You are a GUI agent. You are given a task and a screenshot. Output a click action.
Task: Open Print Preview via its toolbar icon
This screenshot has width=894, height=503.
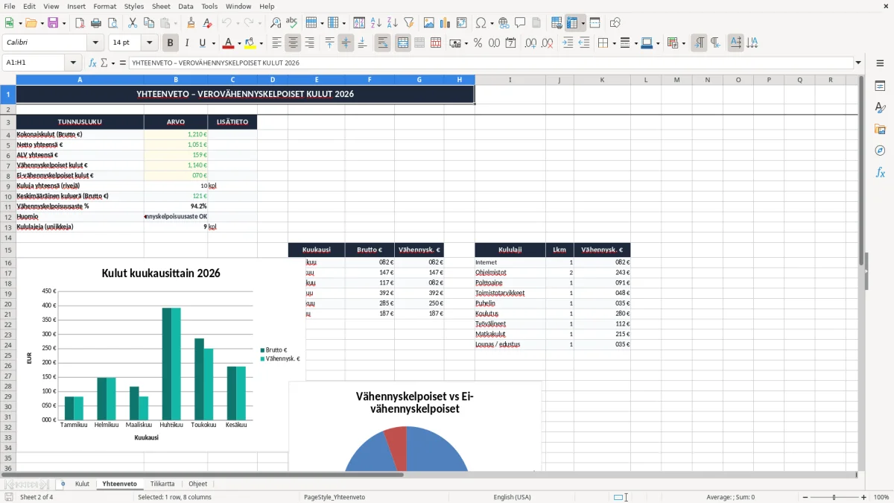[112, 23]
